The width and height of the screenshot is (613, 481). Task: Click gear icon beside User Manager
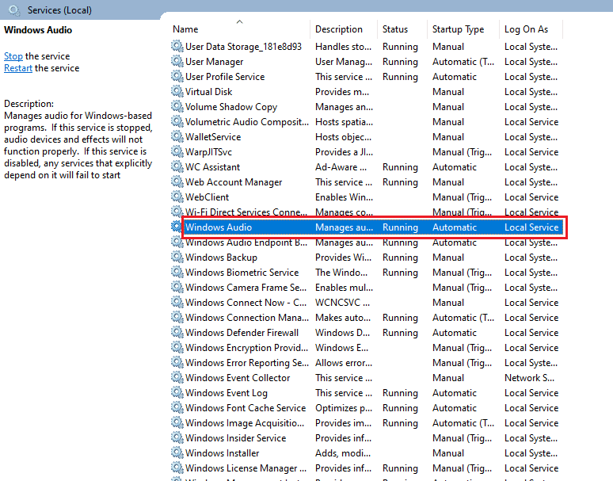[177, 61]
